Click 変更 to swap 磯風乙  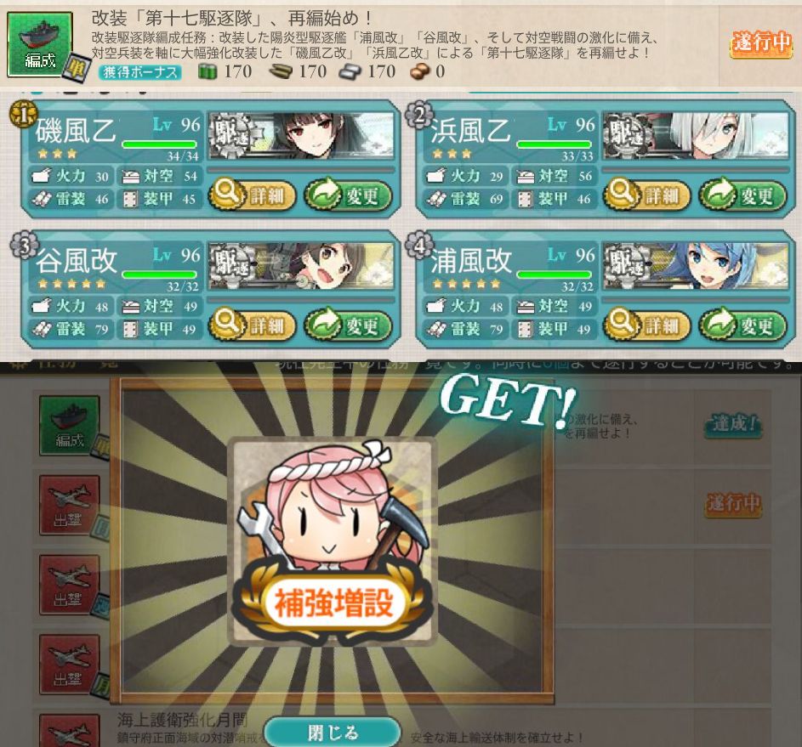coord(349,195)
